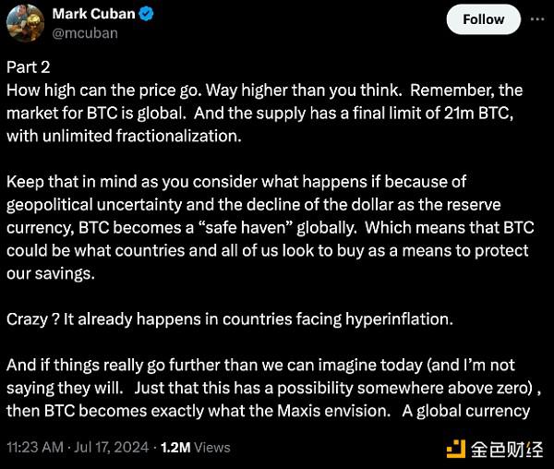Screen dimensions: 554x469
Task: Click the "21m BTC" text
Action: (477, 113)
